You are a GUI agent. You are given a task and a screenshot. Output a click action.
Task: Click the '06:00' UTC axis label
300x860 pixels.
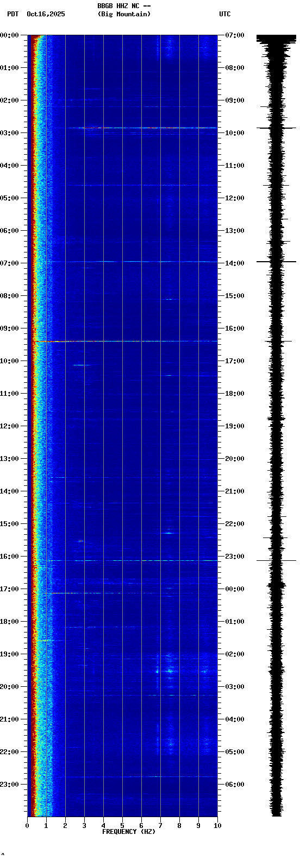[x=235, y=785]
